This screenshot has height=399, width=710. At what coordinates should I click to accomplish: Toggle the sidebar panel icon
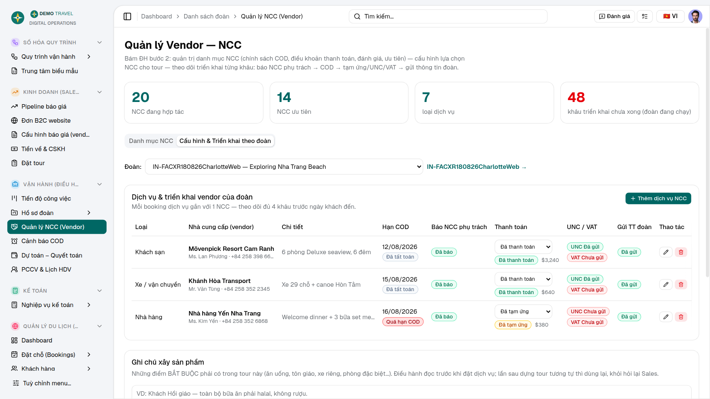point(127,16)
